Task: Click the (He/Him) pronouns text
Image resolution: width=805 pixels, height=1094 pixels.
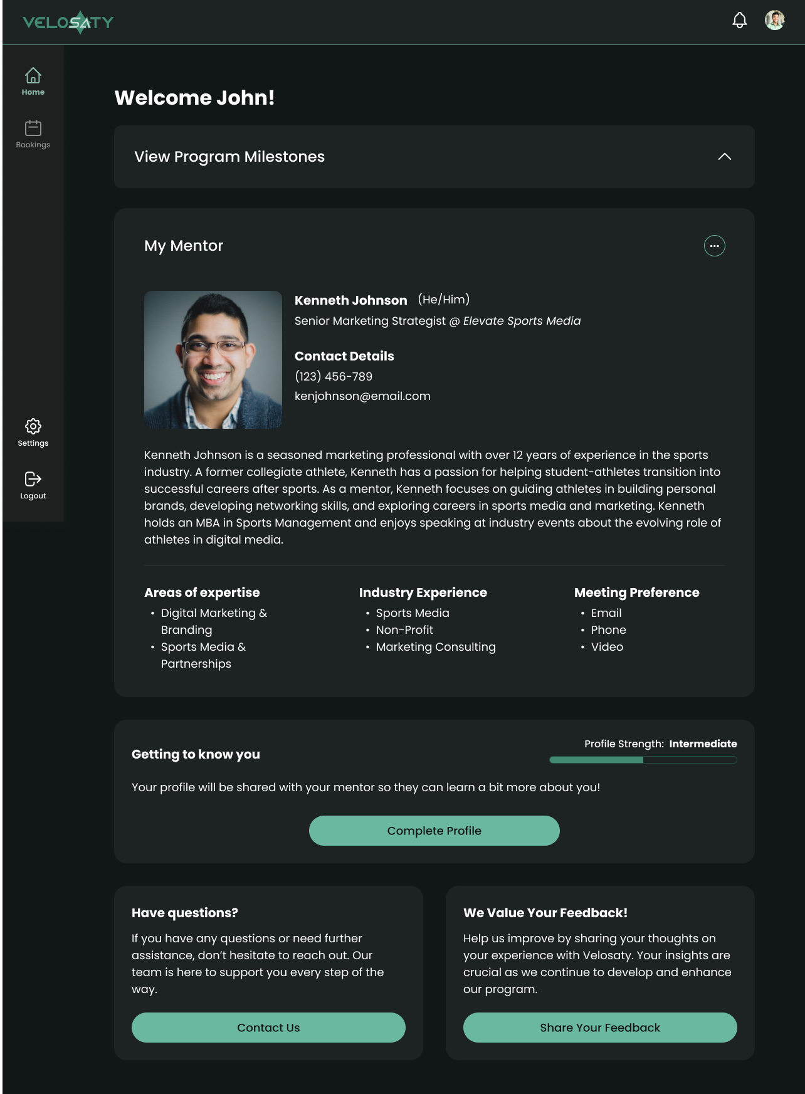Action: click(x=444, y=300)
